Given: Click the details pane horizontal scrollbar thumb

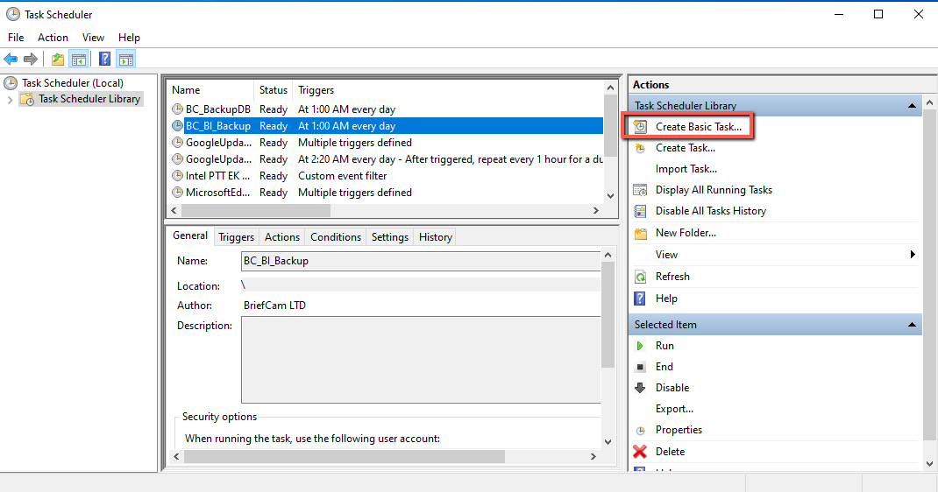Looking at the screenshot, I should point(344,456).
